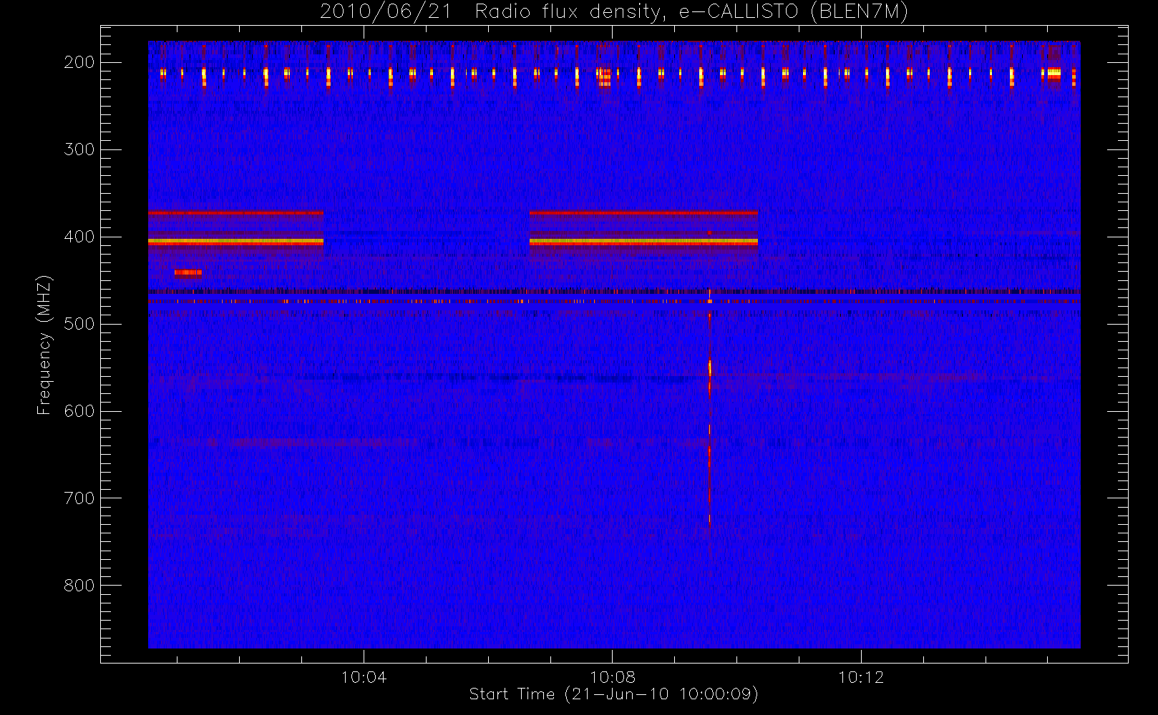Click the 700 frequency tick label
1158x715 pixels.
click(x=79, y=498)
